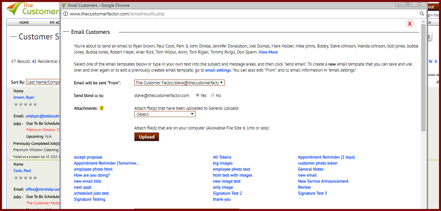The height and width of the screenshot is (211, 441).
Task: Choose the Signature Test 2 template
Action: point(227,193)
